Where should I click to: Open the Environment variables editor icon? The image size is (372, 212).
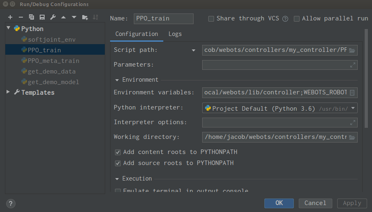pos(352,93)
